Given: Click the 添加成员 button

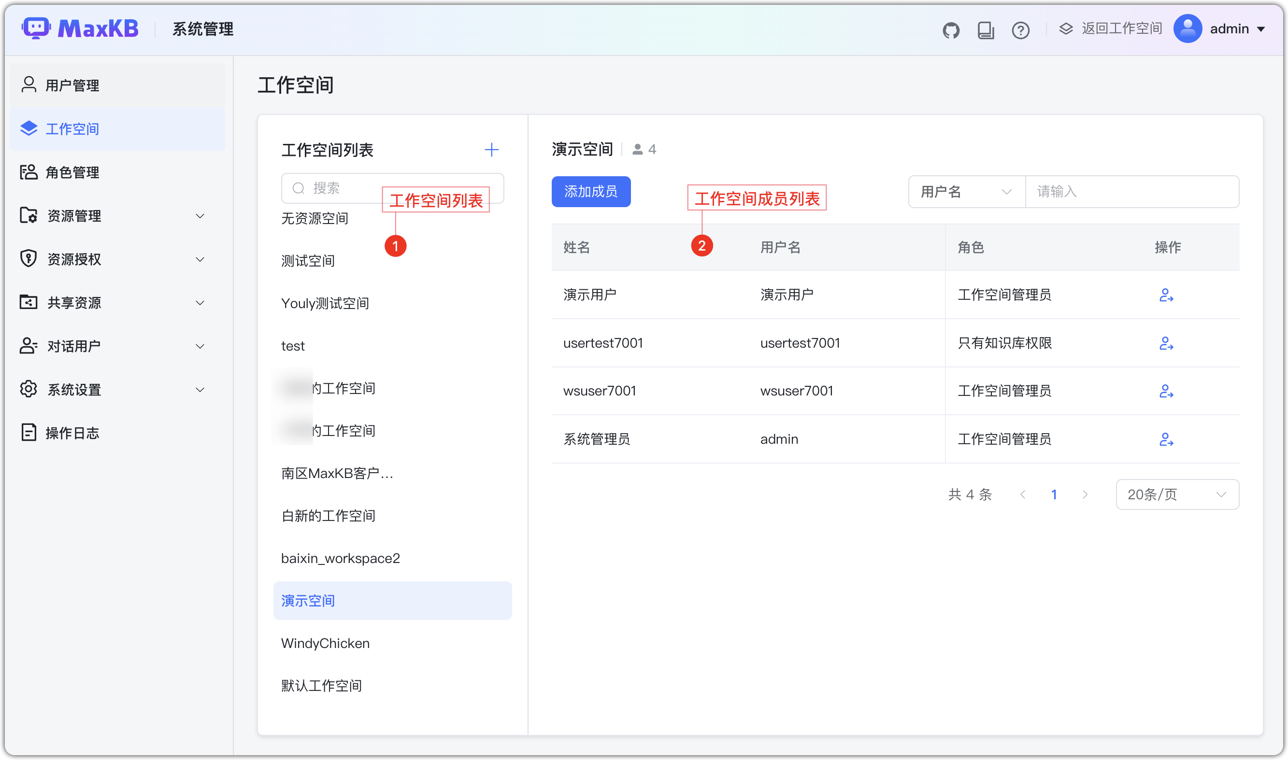Looking at the screenshot, I should tap(591, 192).
